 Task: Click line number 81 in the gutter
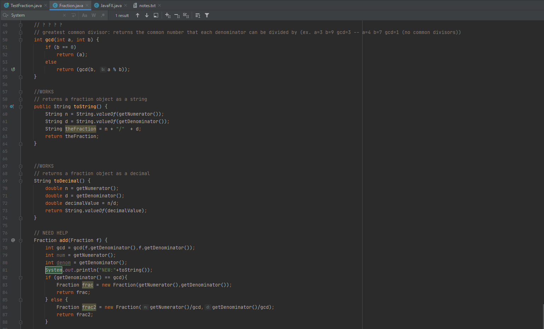[5, 270]
